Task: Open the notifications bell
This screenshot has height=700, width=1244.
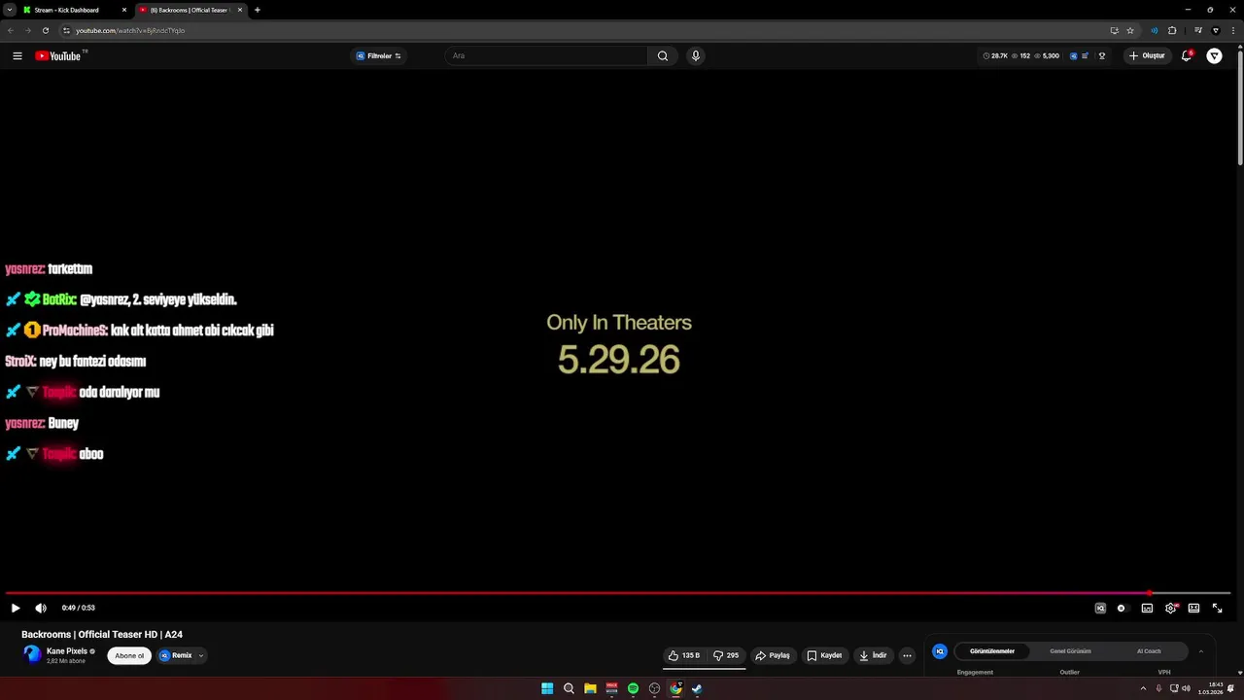Action: (1187, 56)
